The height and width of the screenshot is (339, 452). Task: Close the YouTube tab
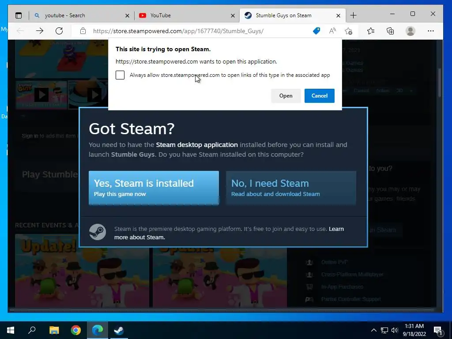click(x=233, y=15)
